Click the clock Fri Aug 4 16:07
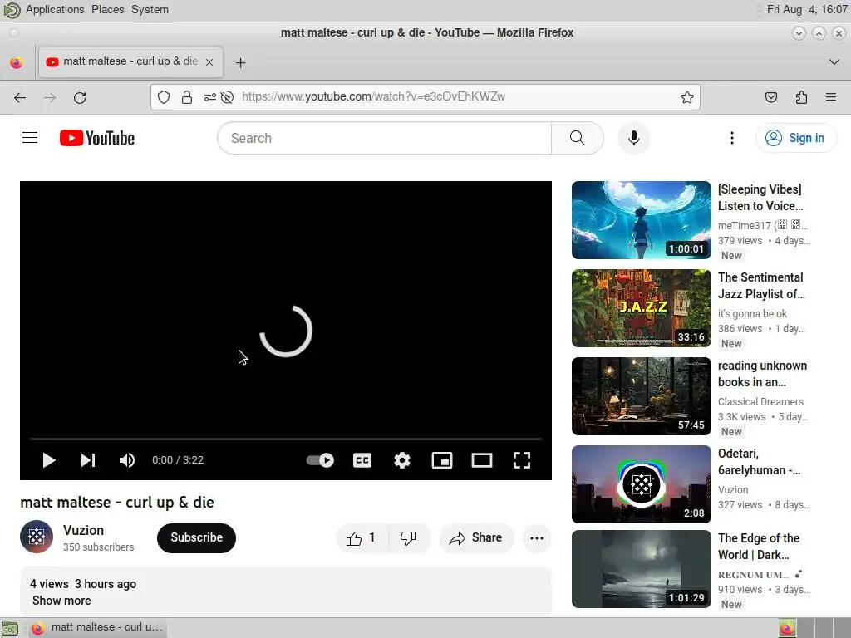The width and height of the screenshot is (851, 638). [x=806, y=10]
